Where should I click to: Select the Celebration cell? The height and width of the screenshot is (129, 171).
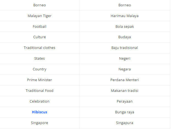tap(40, 101)
